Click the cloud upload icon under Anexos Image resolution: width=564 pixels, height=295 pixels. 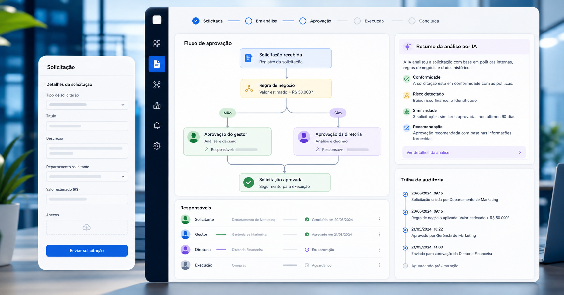click(x=87, y=227)
